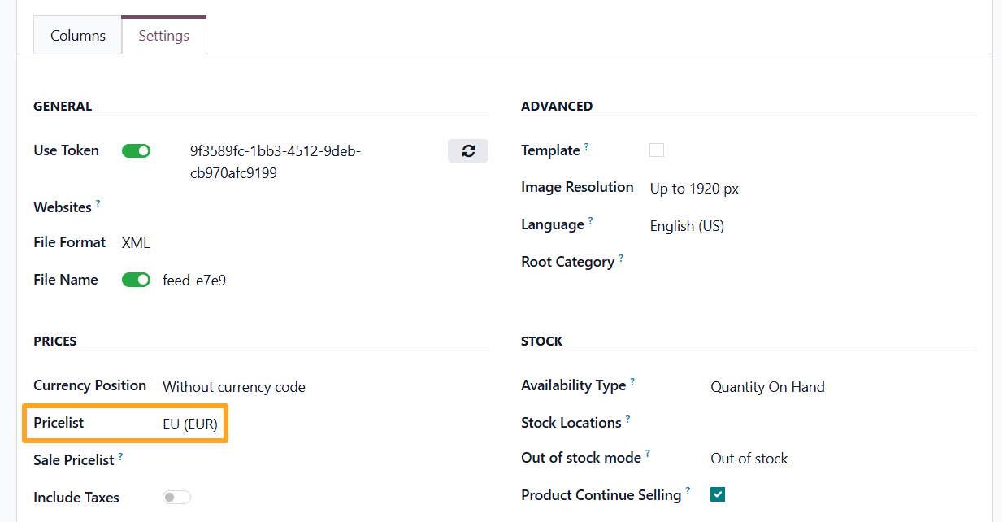The width and height of the screenshot is (1003, 522).
Task: Click the File Format label
Action: tap(69, 242)
